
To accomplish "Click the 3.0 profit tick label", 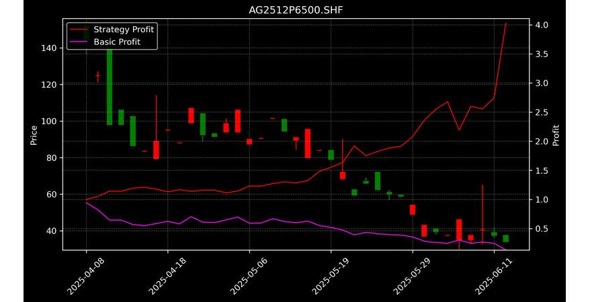I will (541, 83).
